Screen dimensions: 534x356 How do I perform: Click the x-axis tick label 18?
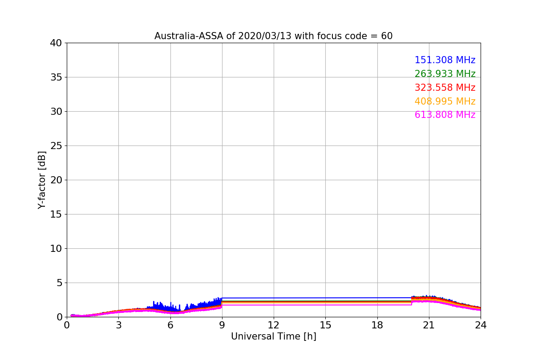point(377,325)
